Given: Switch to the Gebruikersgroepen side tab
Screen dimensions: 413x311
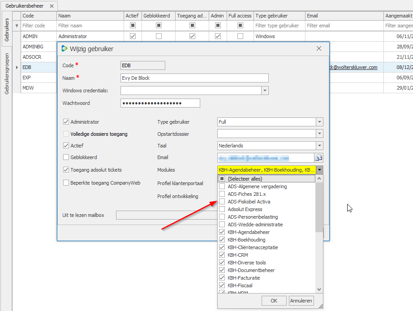Looking at the screenshot, I should [x=7, y=73].
